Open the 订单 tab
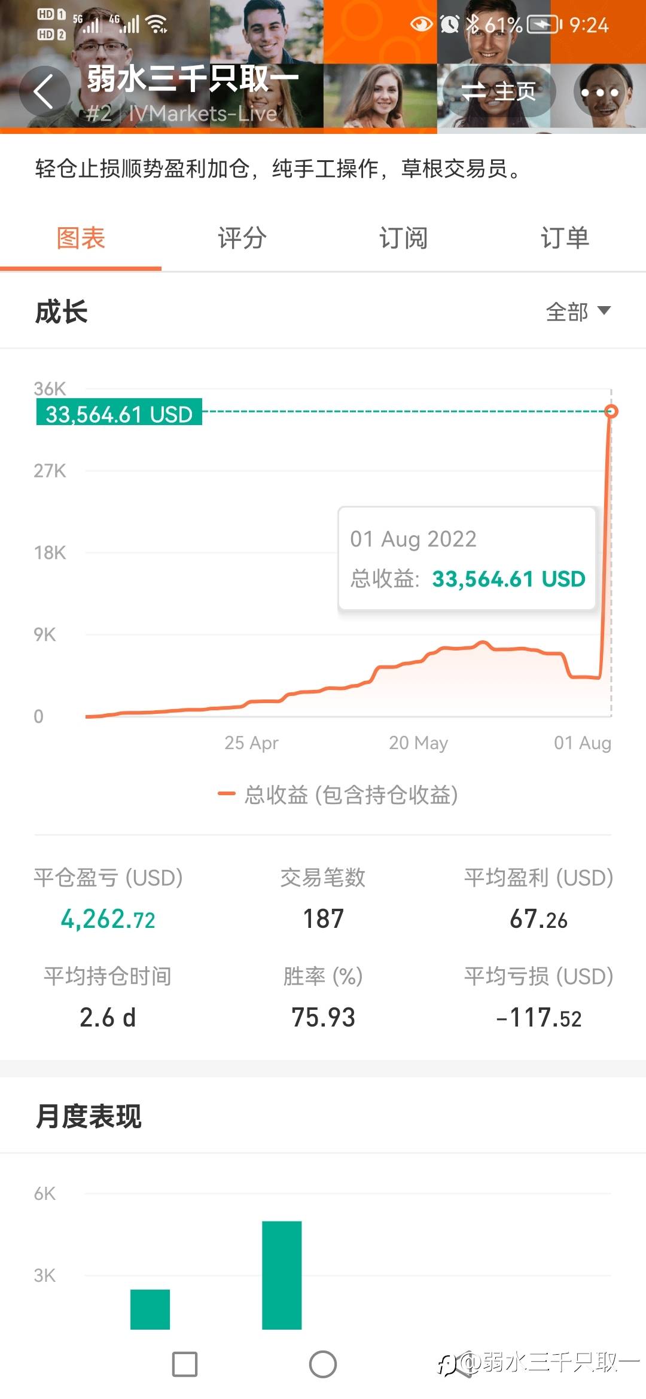Viewport: 646px width, 1399px height. click(x=565, y=238)
